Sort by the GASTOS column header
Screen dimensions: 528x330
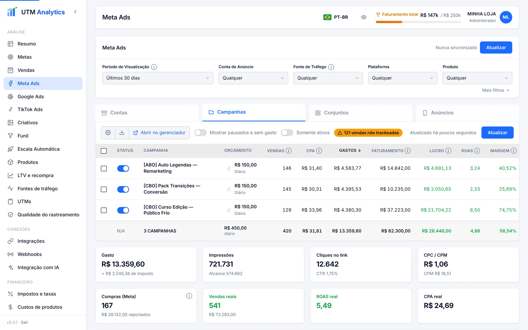(x=350, y=150)
